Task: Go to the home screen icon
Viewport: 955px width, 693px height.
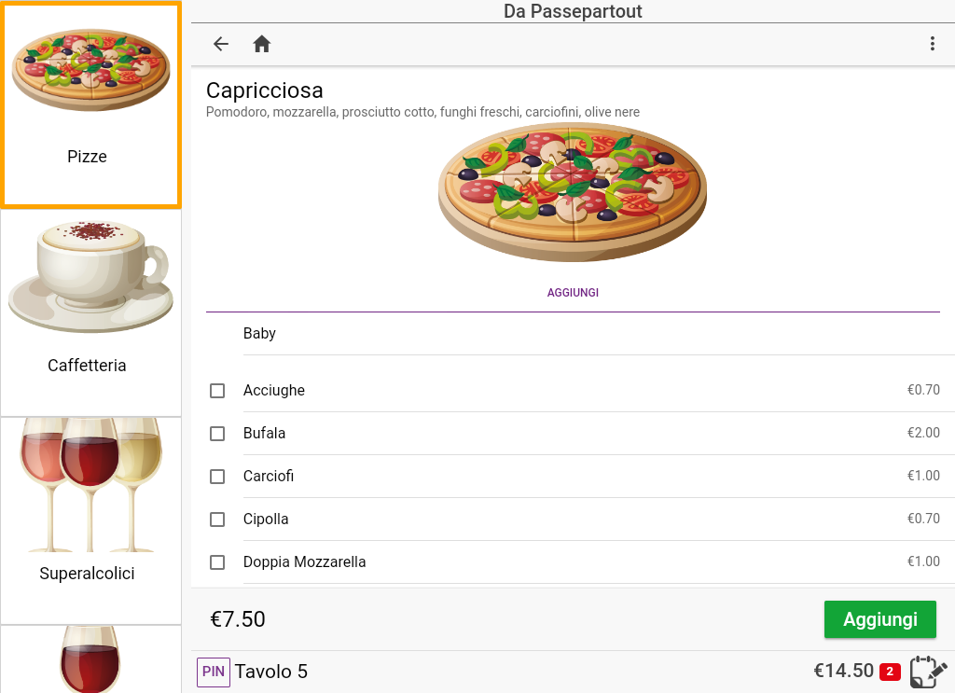Action: [262, 44]
